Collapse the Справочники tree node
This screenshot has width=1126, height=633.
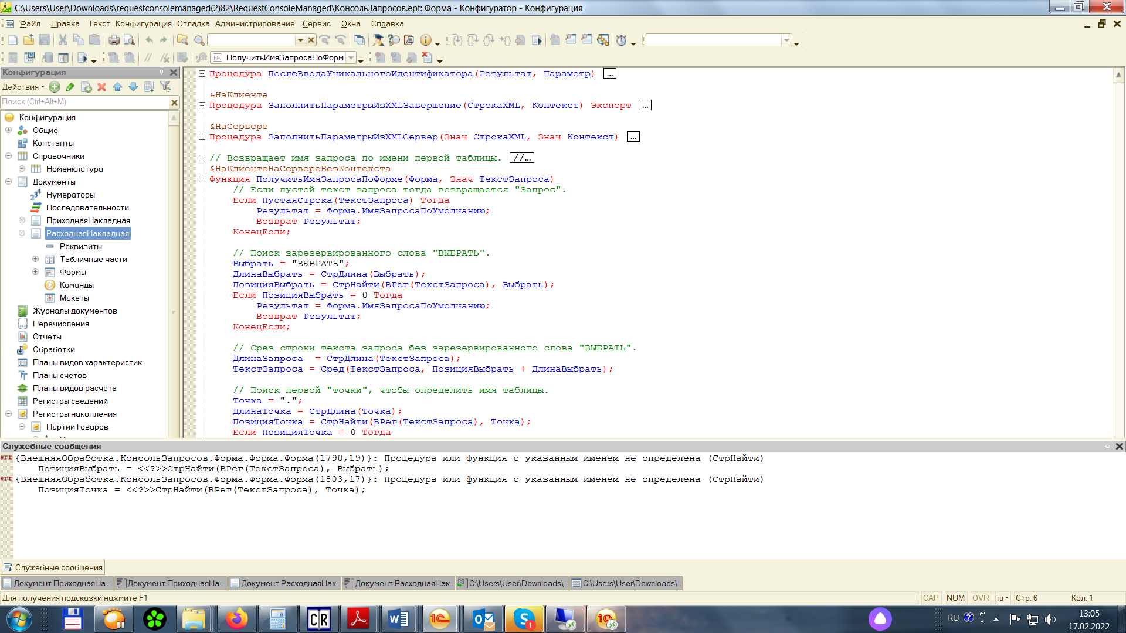coord(9,156)
